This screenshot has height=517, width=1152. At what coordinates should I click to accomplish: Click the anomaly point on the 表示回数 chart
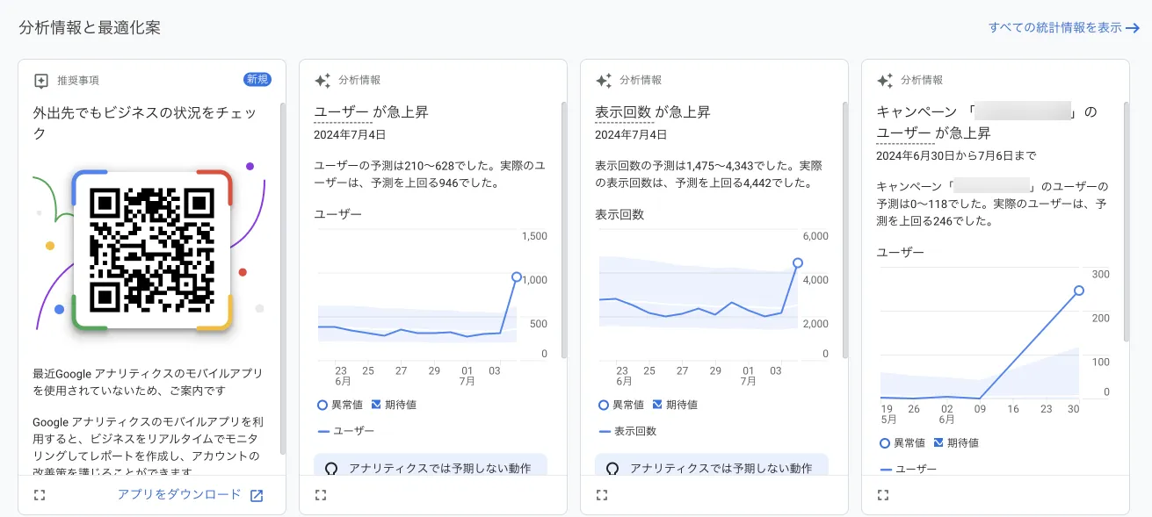tap(797, 262)
